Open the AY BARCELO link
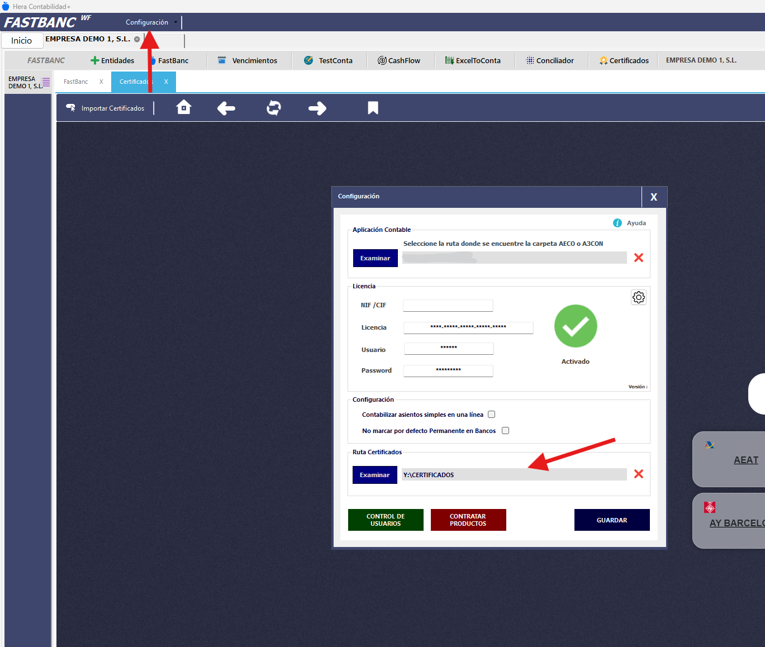 [737, 523]
